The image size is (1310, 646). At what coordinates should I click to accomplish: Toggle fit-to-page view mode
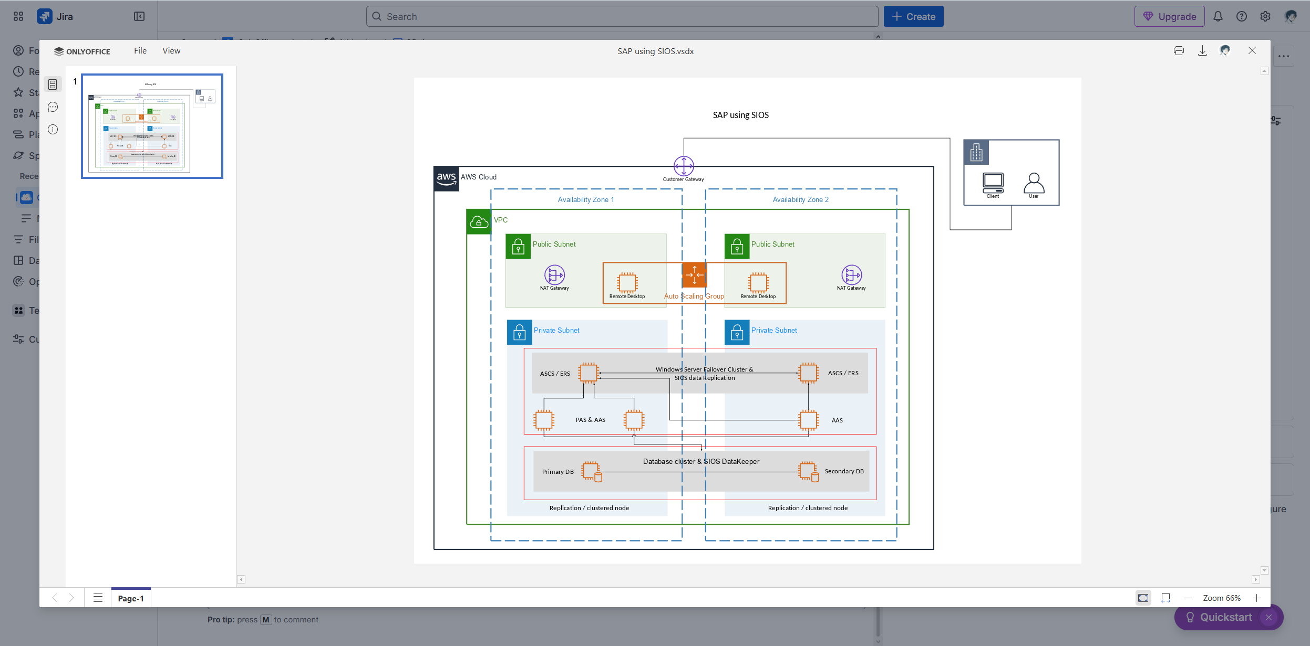(x=1143, y=598)
